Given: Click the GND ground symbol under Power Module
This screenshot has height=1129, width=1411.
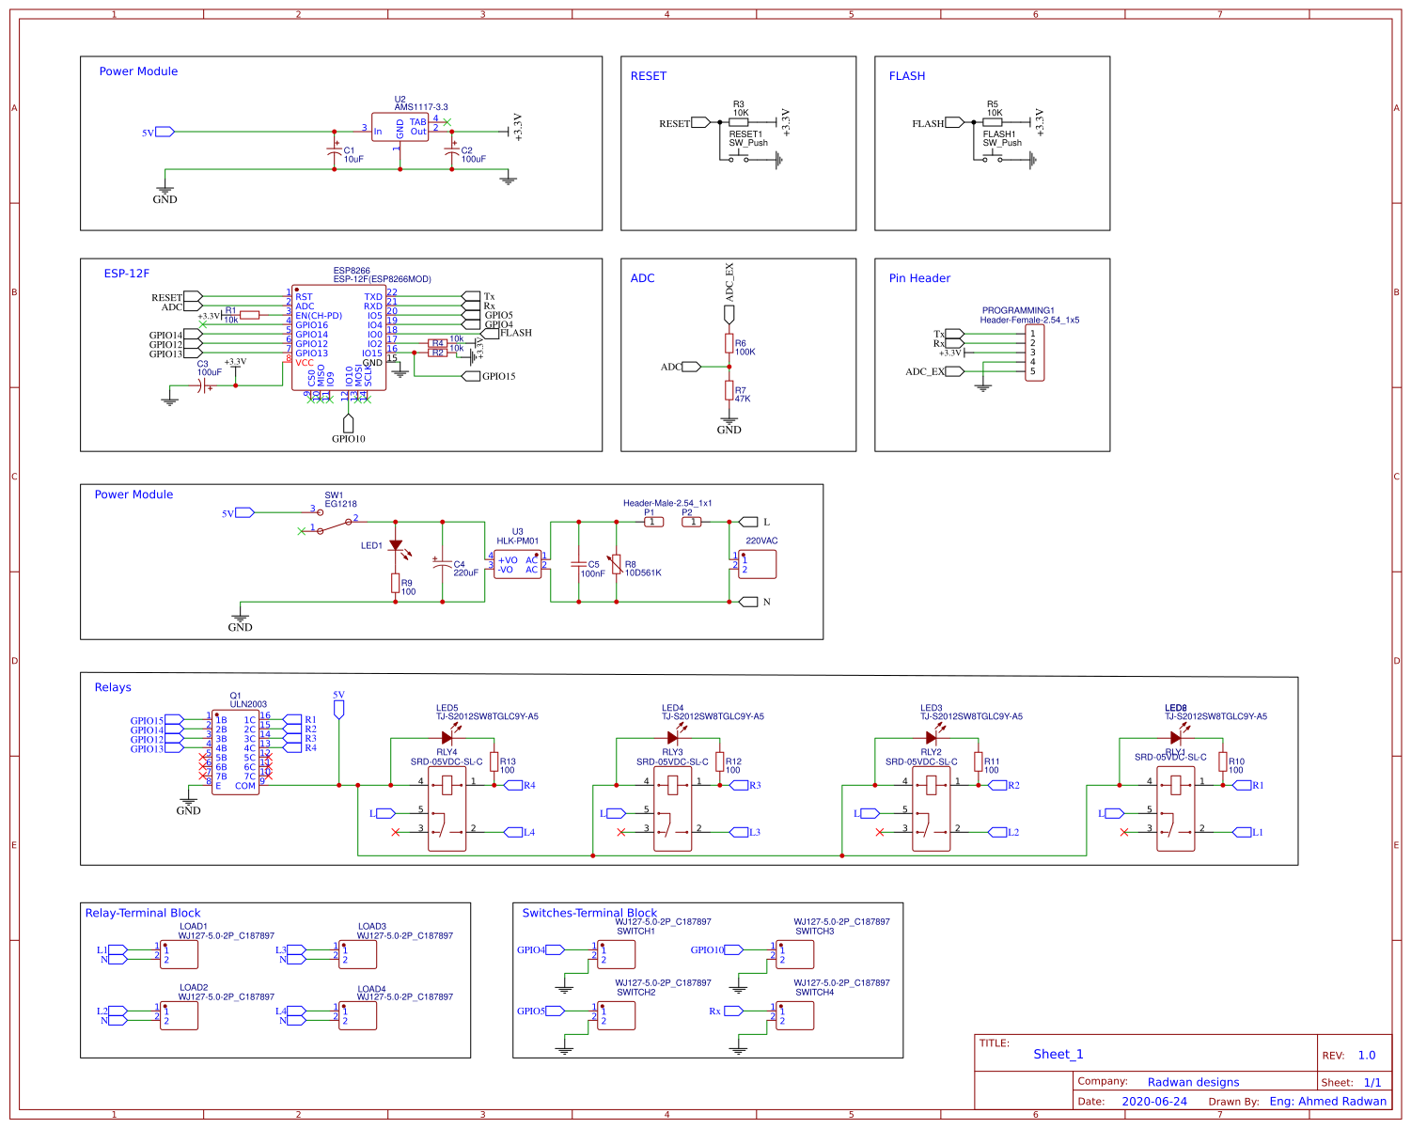Looking at the screenshot, I should click(x=165, y=186).
